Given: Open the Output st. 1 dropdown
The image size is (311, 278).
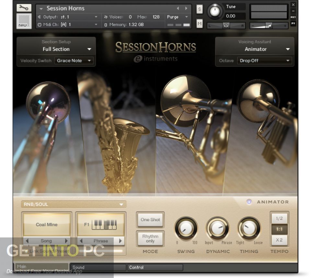Looking at the screenshot, I should (96, 17).
